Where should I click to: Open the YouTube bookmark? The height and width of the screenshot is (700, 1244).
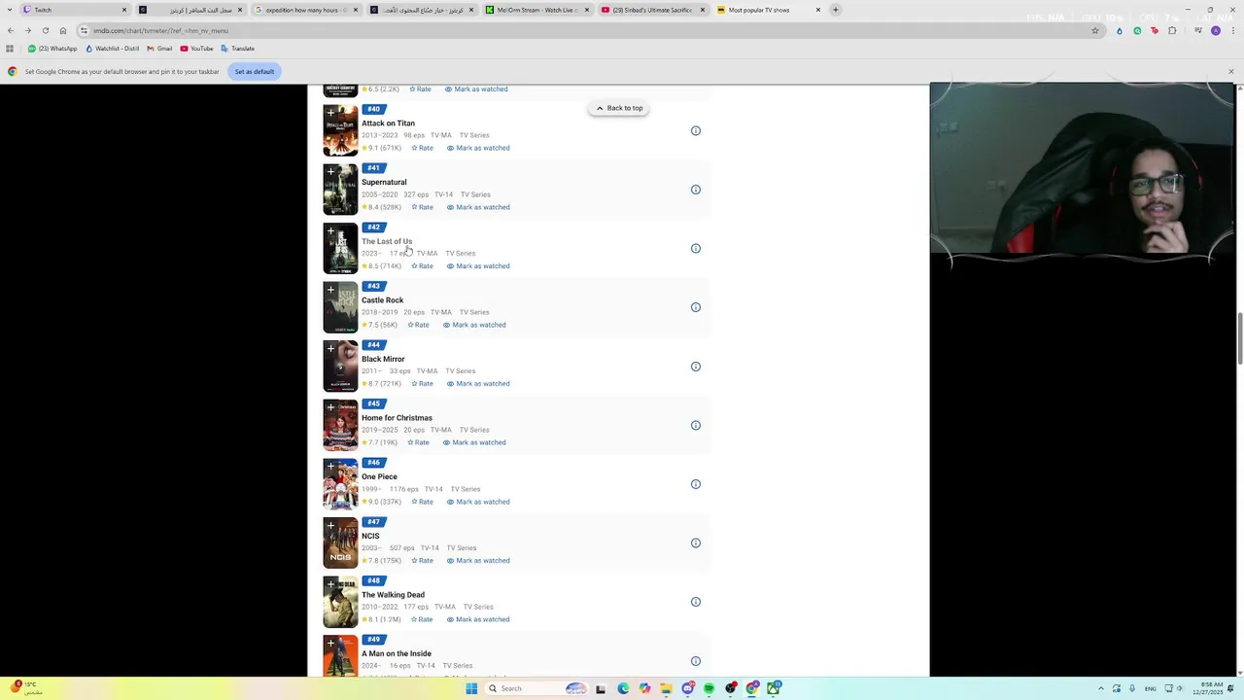click(196, 49)
